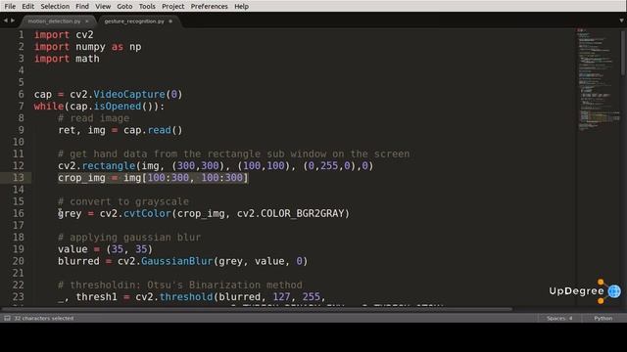Click '# applying gaussian blur' comment

coord(129,238)
